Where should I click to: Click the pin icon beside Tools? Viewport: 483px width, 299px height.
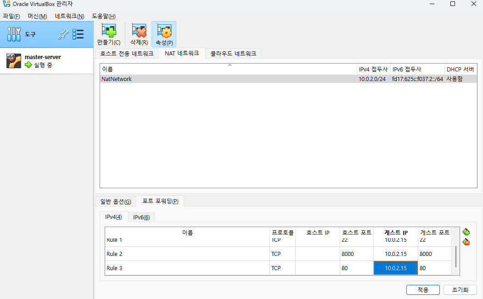pyautogui.click(x=63, y=34)
